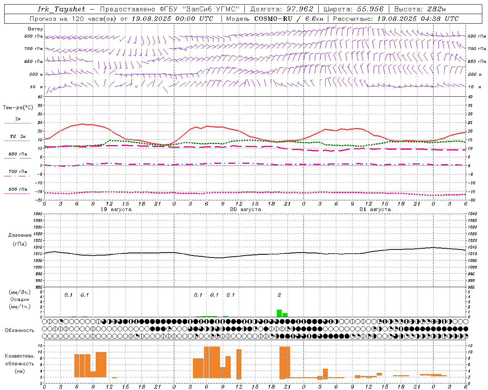Click the (мм/3ч.) precipitation unit label

(x=20, y=292)
